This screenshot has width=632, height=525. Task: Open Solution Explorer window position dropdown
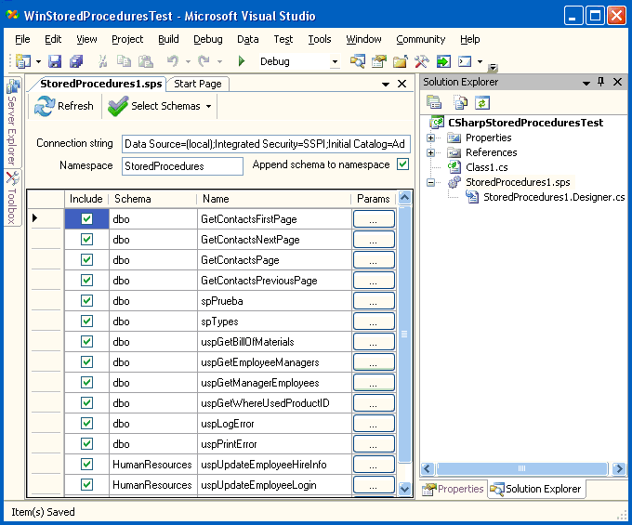point(586,83)
